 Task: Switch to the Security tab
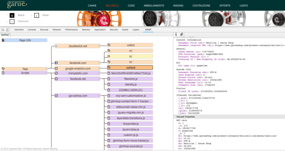pyautogui.click(x=114, y=30)
